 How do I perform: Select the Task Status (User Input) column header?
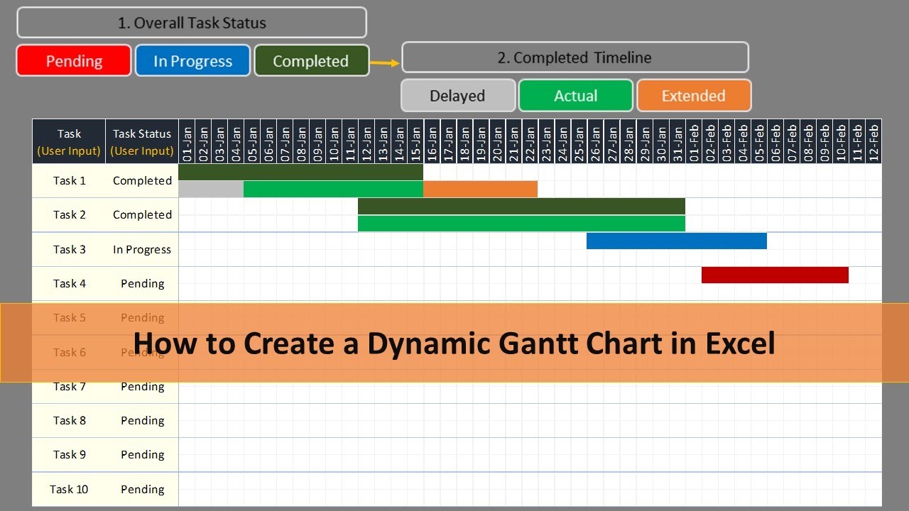[x=142, y=142]
